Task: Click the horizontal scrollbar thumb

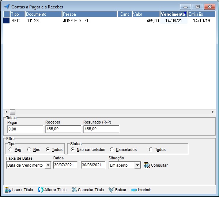Action: pyautogui.click(x=12, y=112)
